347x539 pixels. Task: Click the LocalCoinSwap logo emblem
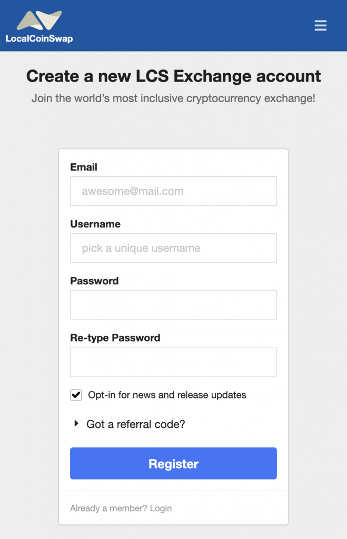click(x=39, y=21)
